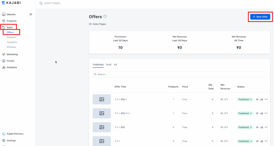This screenshot has width=274, height=146.
Task: Click the Net Revenue column header
Action: click(225, 87)
